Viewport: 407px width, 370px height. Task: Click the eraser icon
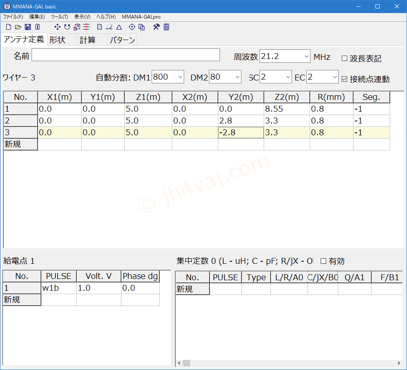(109, 27)
